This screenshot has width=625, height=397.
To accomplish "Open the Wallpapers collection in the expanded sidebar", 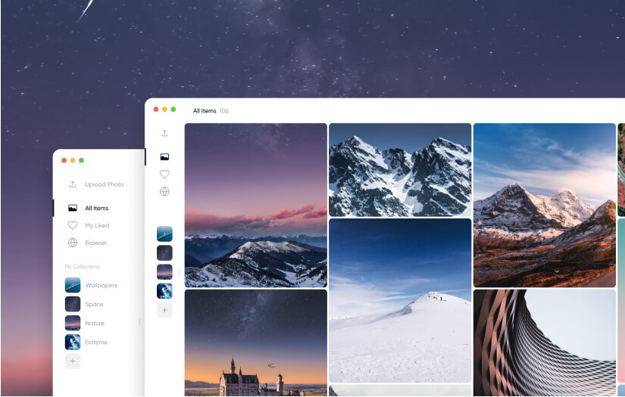I will coord(101,285).
